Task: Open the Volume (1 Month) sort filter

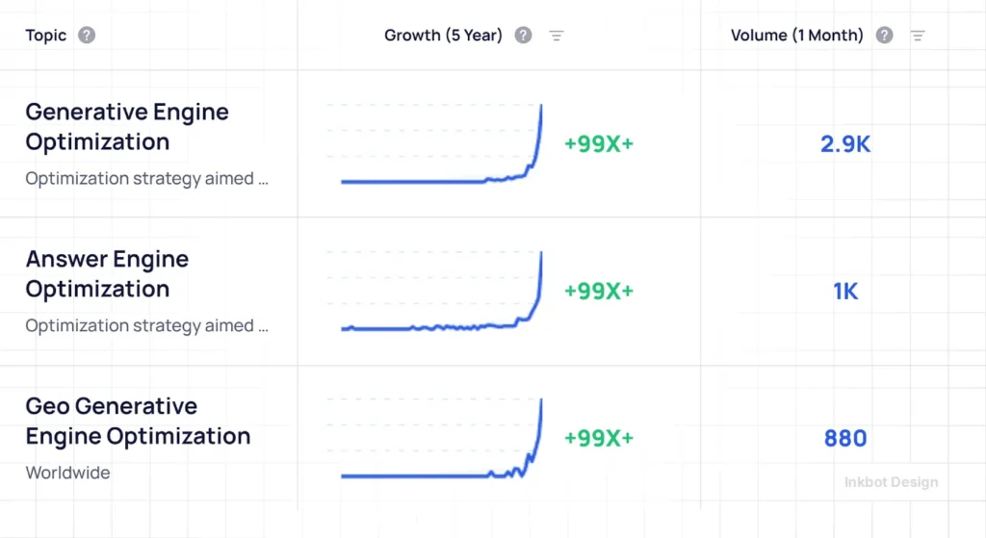Action: click(918, 36)
